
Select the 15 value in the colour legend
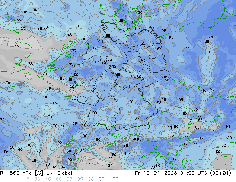coord(26,179)
